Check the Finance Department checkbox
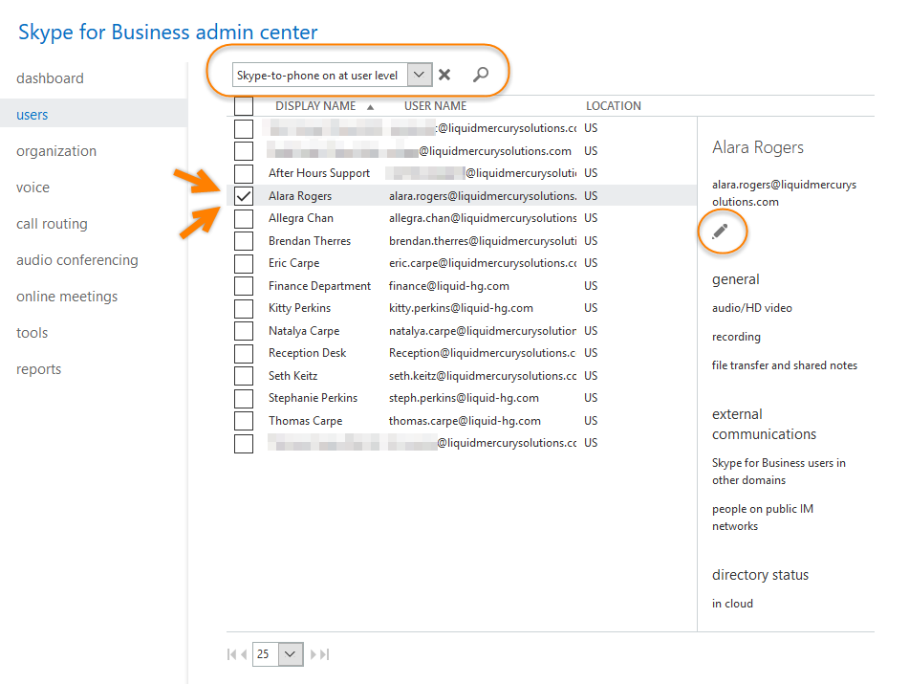This screenshot has width=909, height=684. (244, 286)
